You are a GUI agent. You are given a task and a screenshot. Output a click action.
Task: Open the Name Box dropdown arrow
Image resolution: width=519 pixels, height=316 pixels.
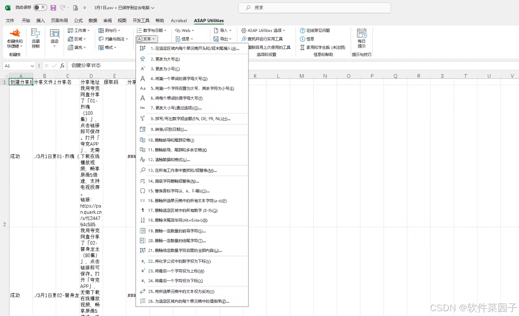click(x=32, y=66)
